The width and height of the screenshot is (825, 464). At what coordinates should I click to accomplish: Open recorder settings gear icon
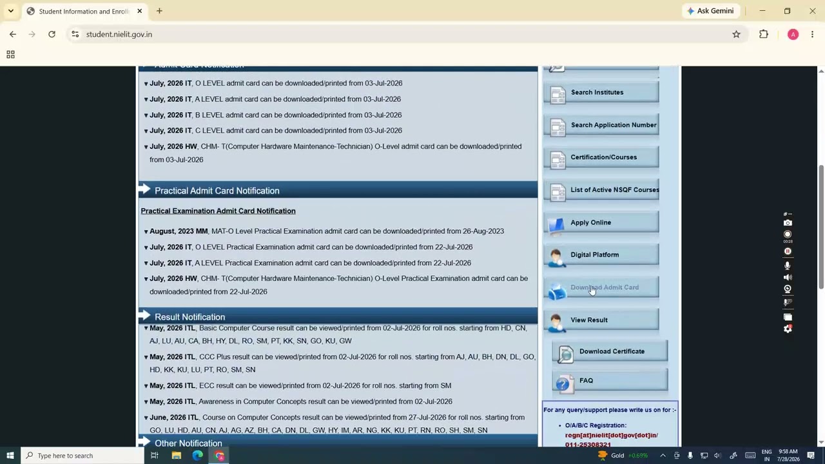(x=788, y=329)
